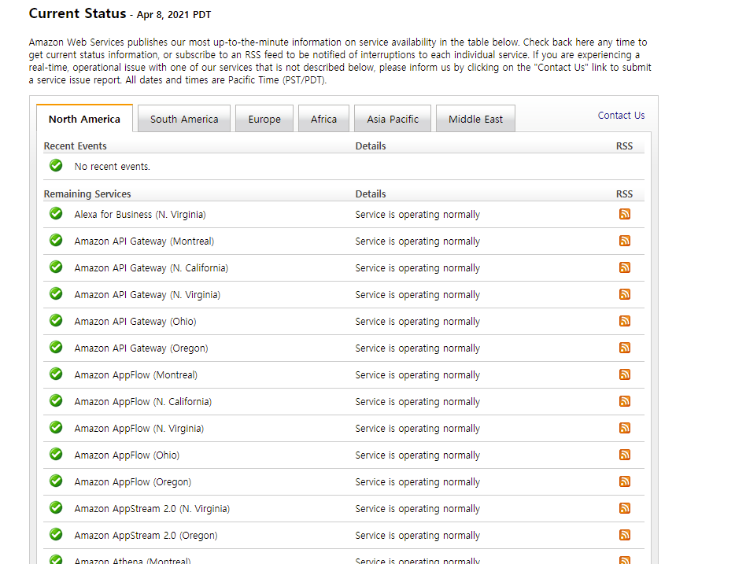Click the 'No recent events.' text

click(112, 166)
